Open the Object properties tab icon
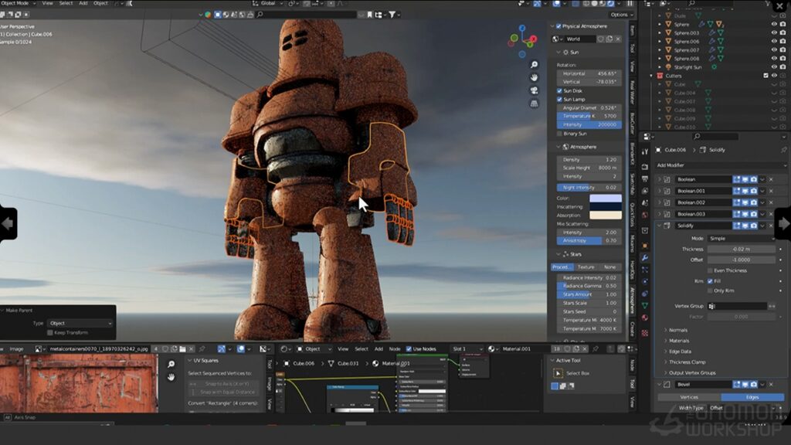Viewport: 791px width, 445px height. [645, 246]
